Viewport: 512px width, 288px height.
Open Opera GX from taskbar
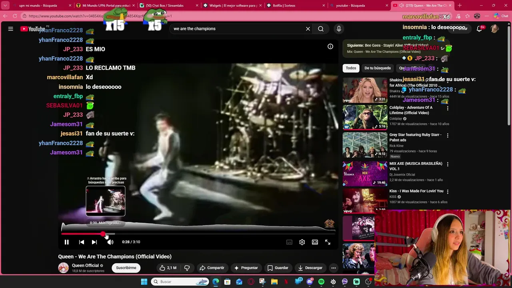click(251, 282)
